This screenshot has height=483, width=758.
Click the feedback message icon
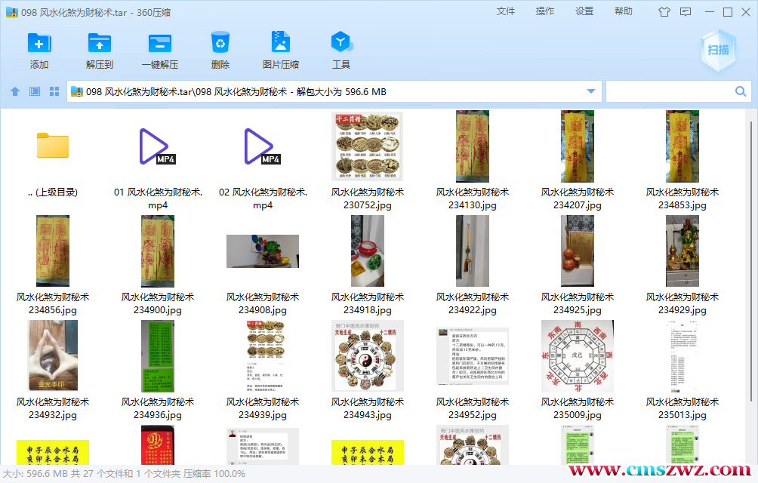click(686, 11)
